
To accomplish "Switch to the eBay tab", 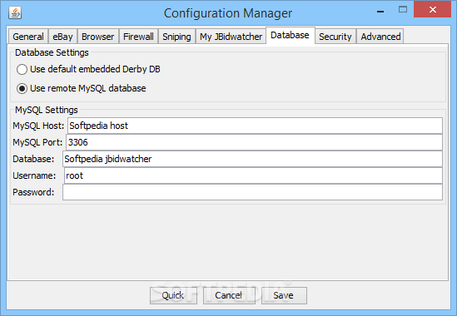I will pyautogui.click(x=62, y=37).
